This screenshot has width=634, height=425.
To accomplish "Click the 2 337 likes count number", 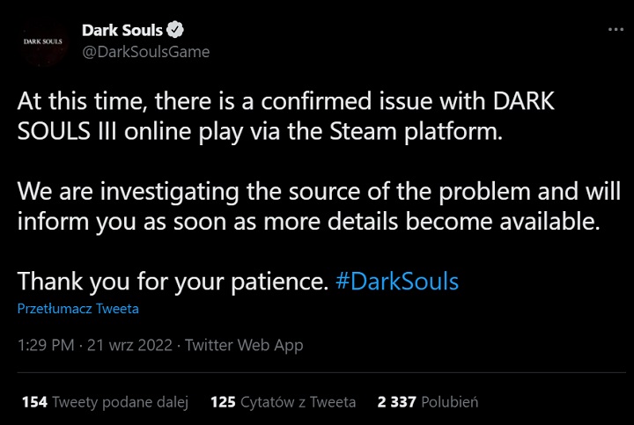I will 397,402.
